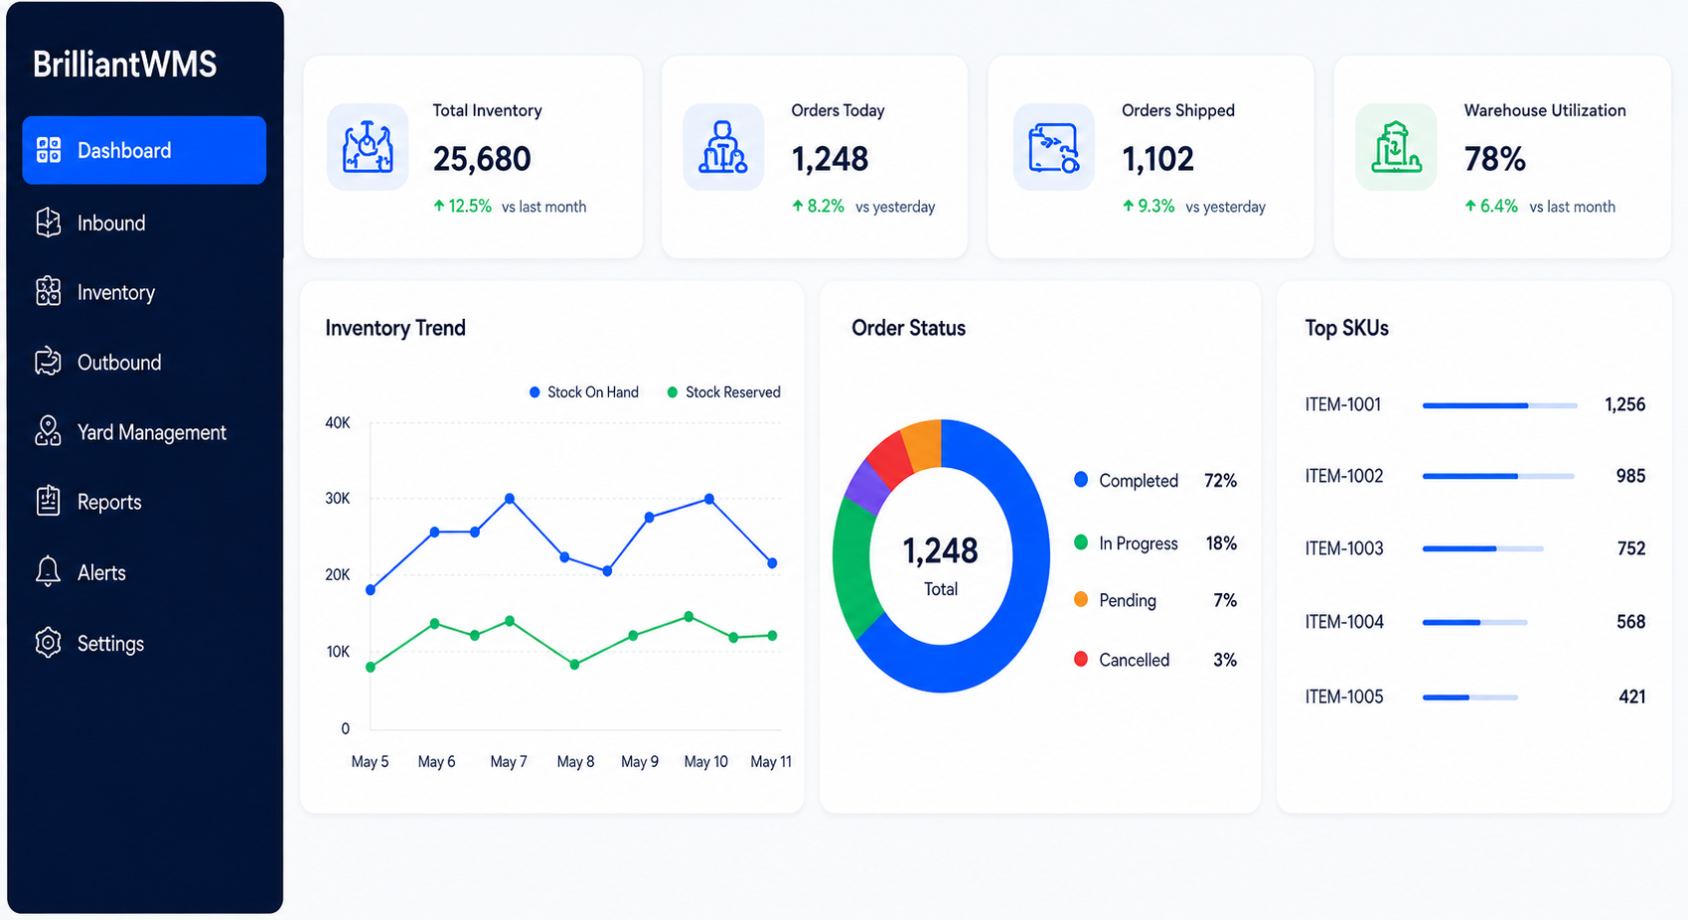Click the Settings gear icon

(x=49, y=643)
